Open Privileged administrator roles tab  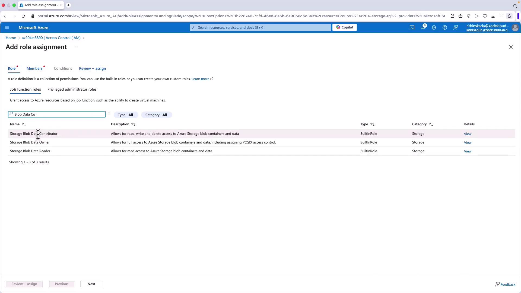(x=72, y=90)
